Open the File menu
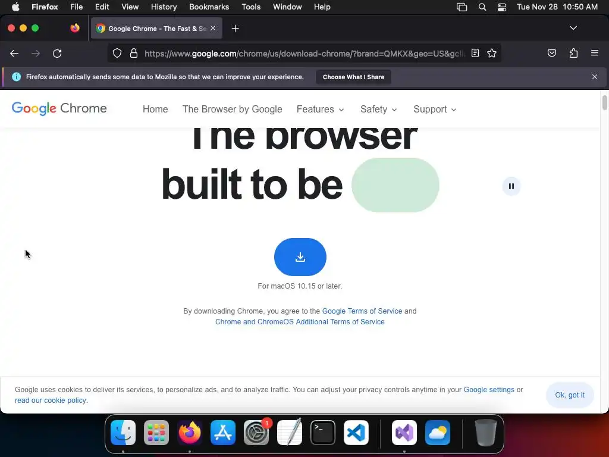The height and width of the screenshot is (457, 609). click(x=76, y=7)
